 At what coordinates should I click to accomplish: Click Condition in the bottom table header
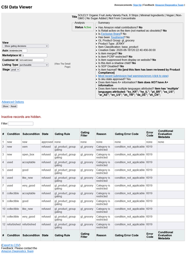(x=13, y=235)
